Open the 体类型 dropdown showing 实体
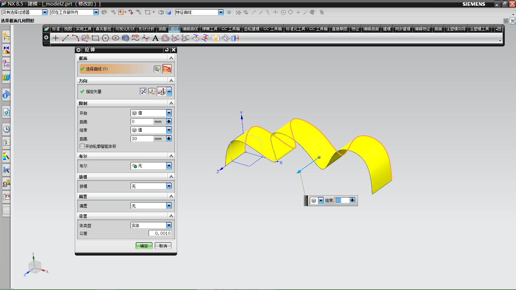The height and width of the screenshot is (290, 516). pos(169,226)
